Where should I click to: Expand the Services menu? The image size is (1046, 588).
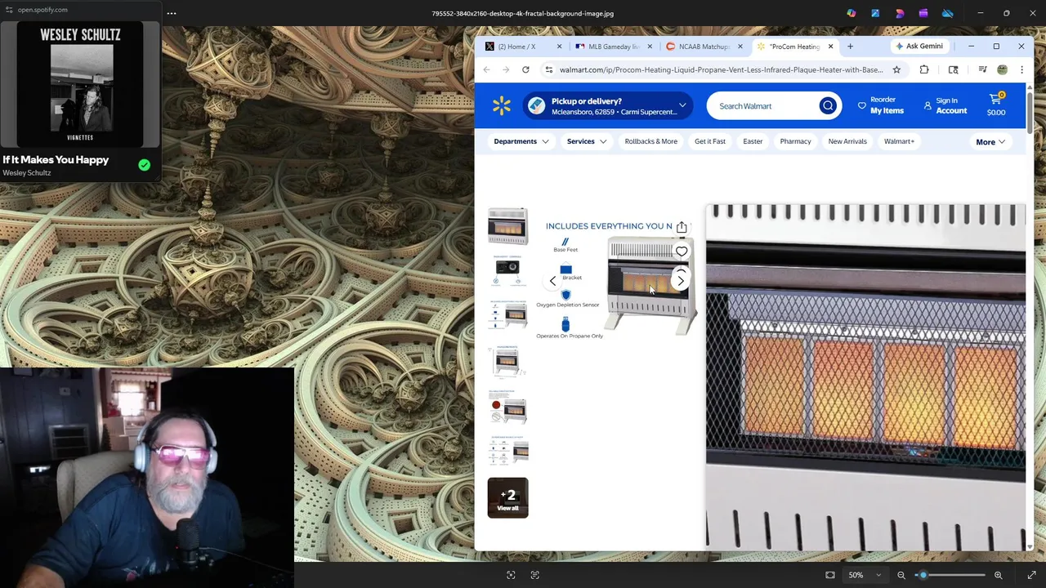point(587,141)
